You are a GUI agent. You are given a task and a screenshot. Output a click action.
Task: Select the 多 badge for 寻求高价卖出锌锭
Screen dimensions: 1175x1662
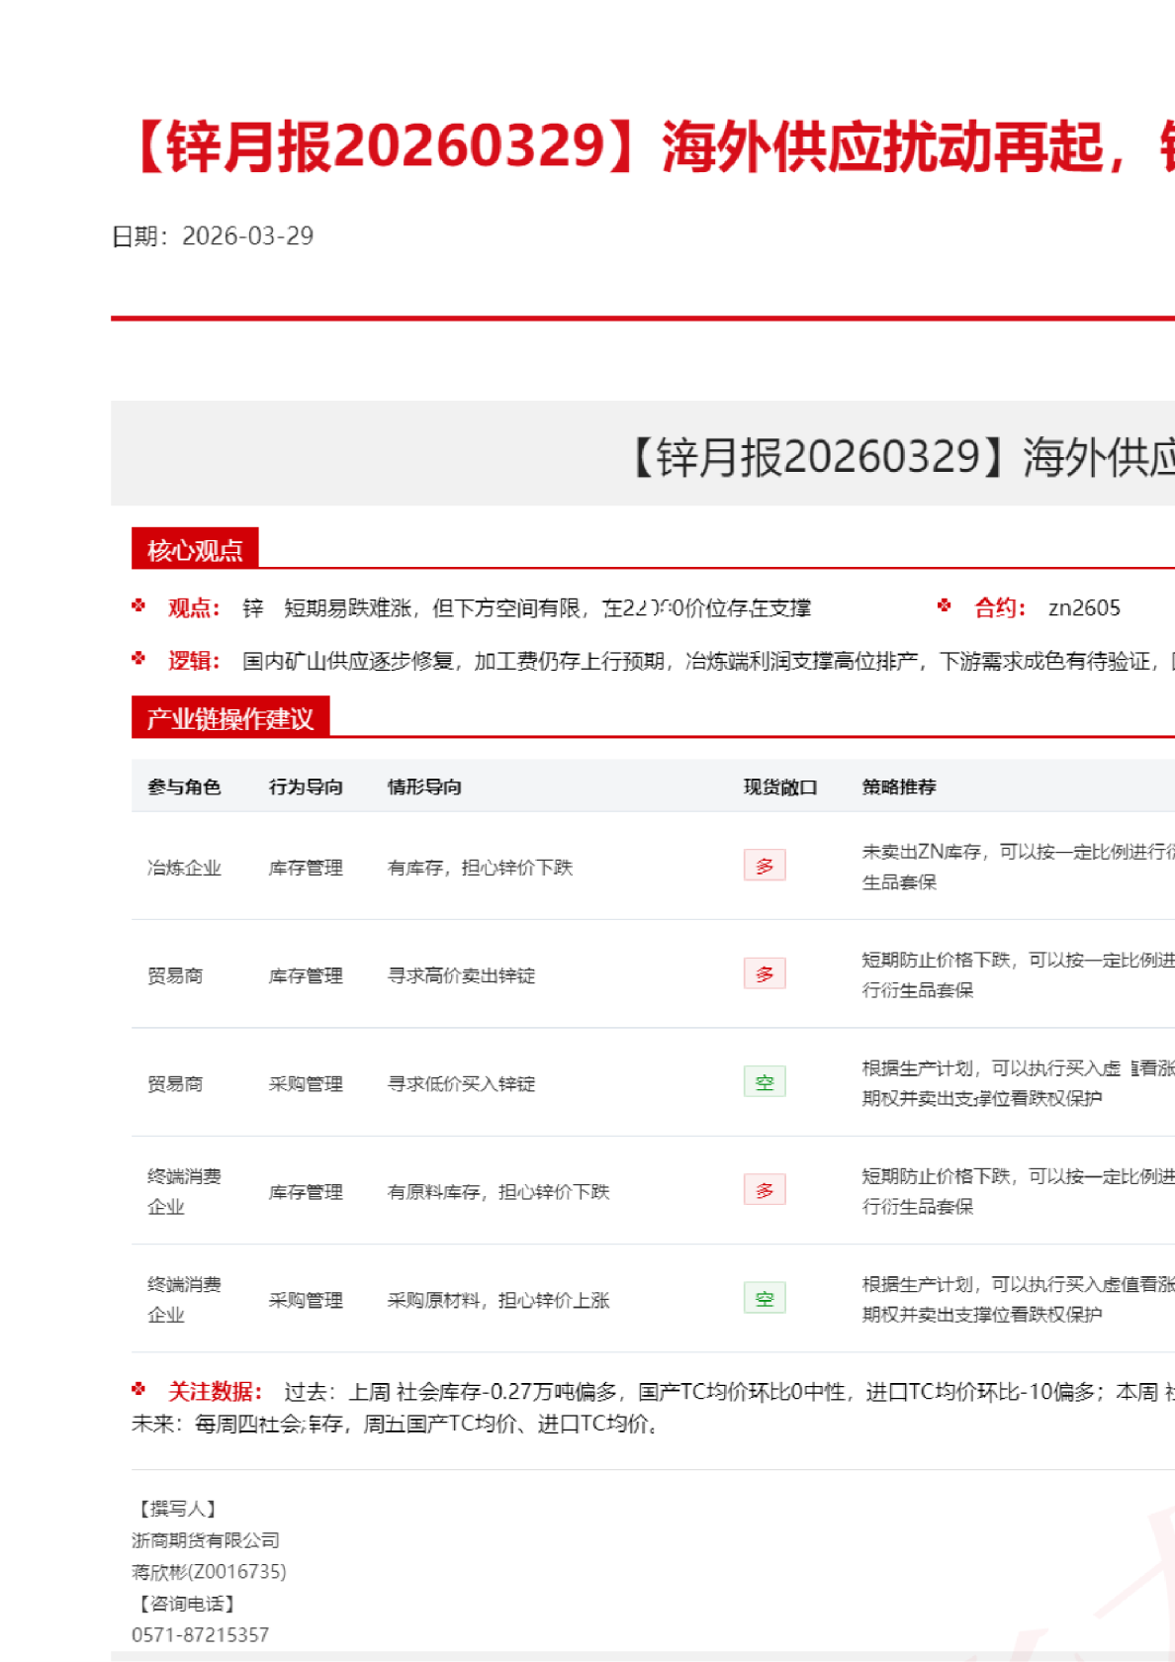click(x=765, y=973)
